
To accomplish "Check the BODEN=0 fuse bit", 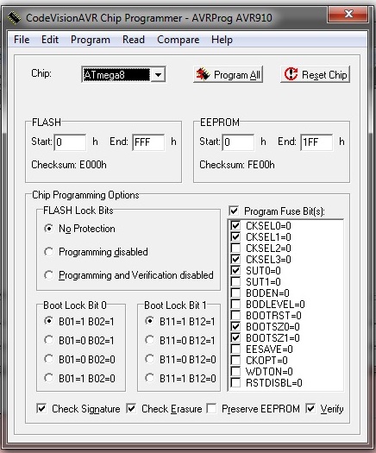I will pos(235,293).
